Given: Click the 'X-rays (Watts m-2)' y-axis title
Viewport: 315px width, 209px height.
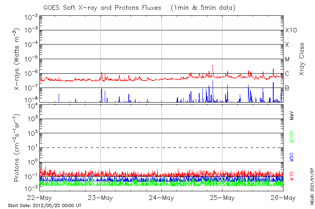Looking at the screenshot, I should coord(18,59).
